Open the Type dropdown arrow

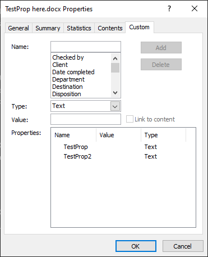[x=115, y=106]
